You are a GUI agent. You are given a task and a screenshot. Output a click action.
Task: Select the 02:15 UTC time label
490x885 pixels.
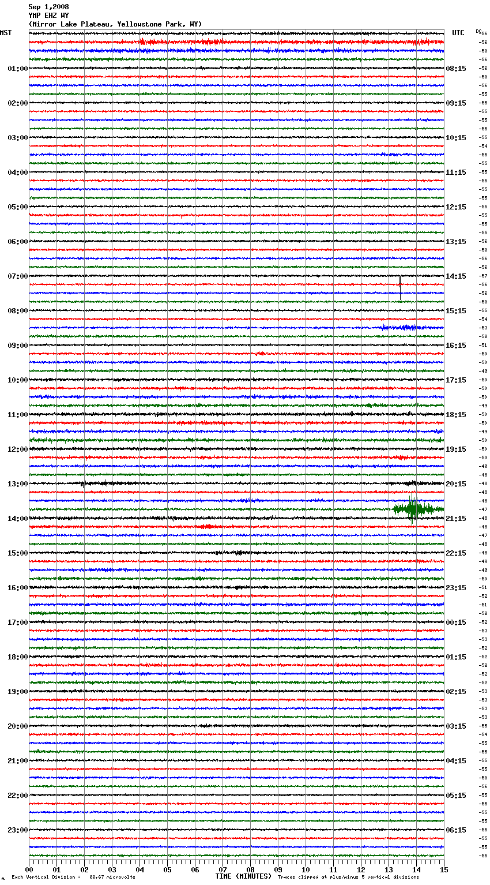456,692
